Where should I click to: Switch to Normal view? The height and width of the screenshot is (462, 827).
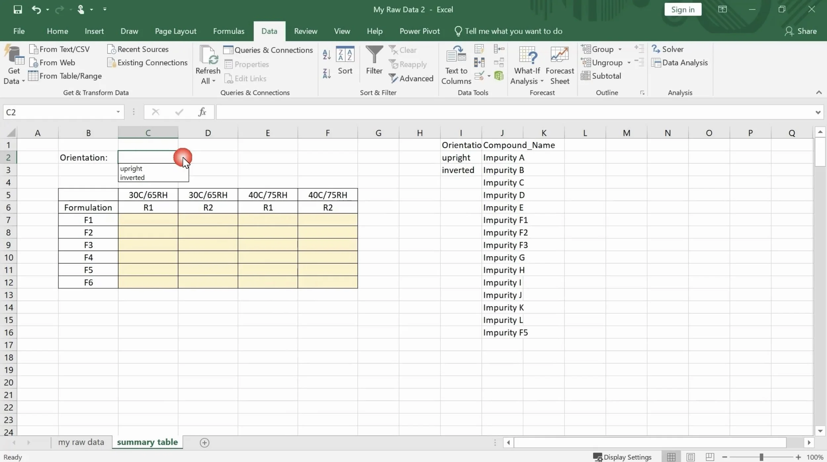[x=671, y=457]
